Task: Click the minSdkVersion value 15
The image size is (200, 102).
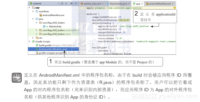Action: coord(120,29)
